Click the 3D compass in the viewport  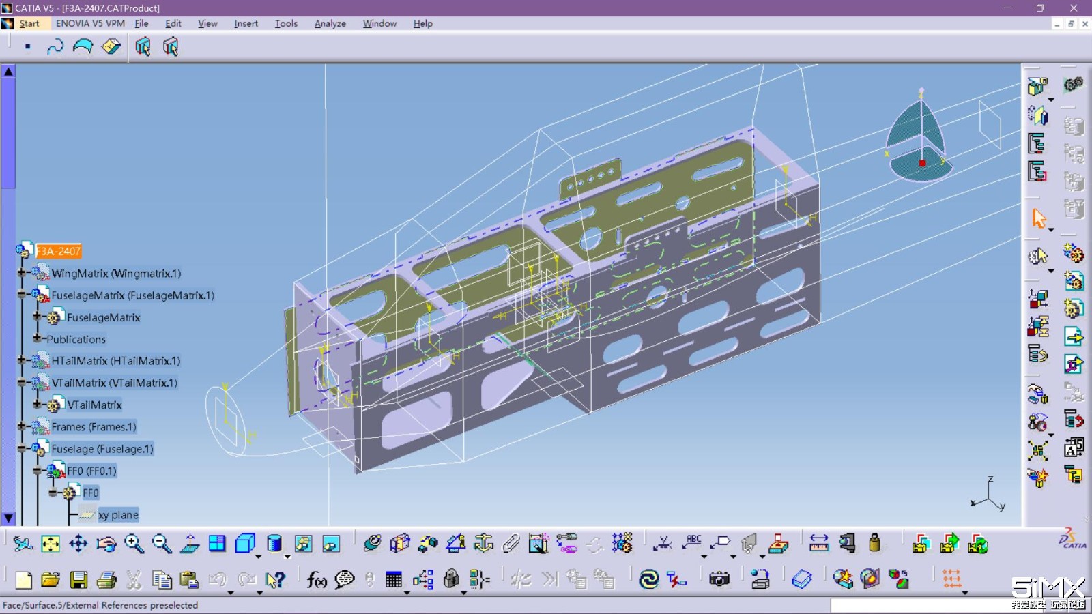pyautogui.click(x=919, y=136)
